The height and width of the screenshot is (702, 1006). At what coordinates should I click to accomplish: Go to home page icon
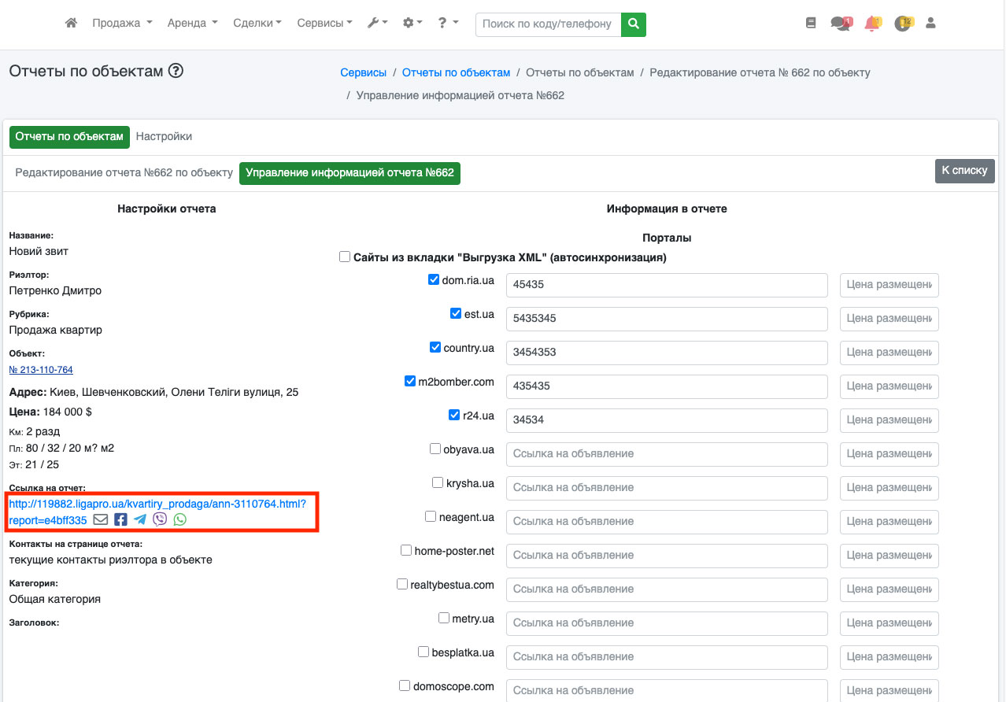pyautogui.click(x=71, y=24)
